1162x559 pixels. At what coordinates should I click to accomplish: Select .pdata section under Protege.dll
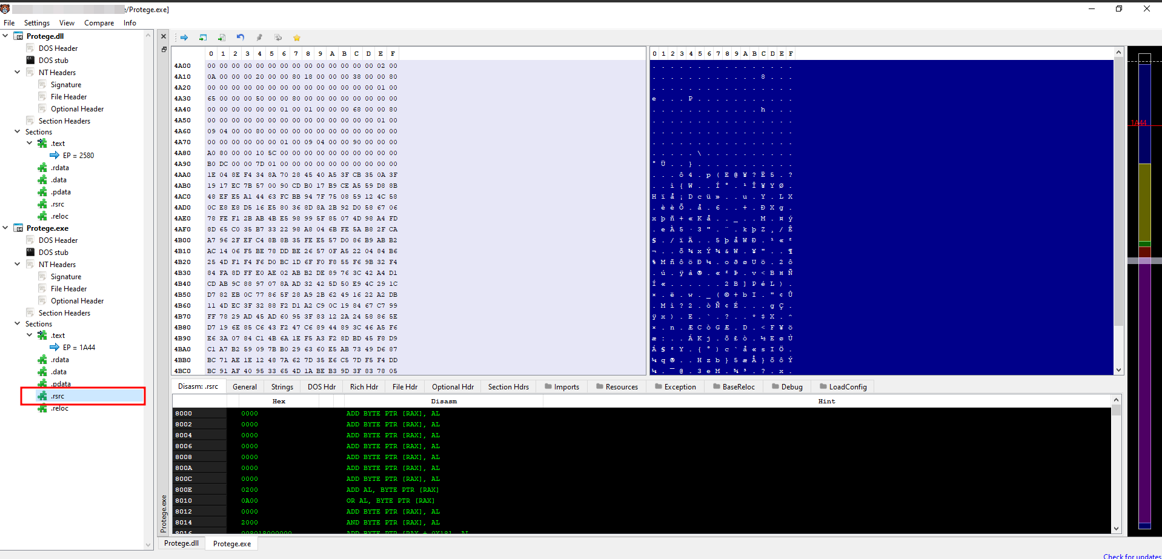[x=61, y=192]
